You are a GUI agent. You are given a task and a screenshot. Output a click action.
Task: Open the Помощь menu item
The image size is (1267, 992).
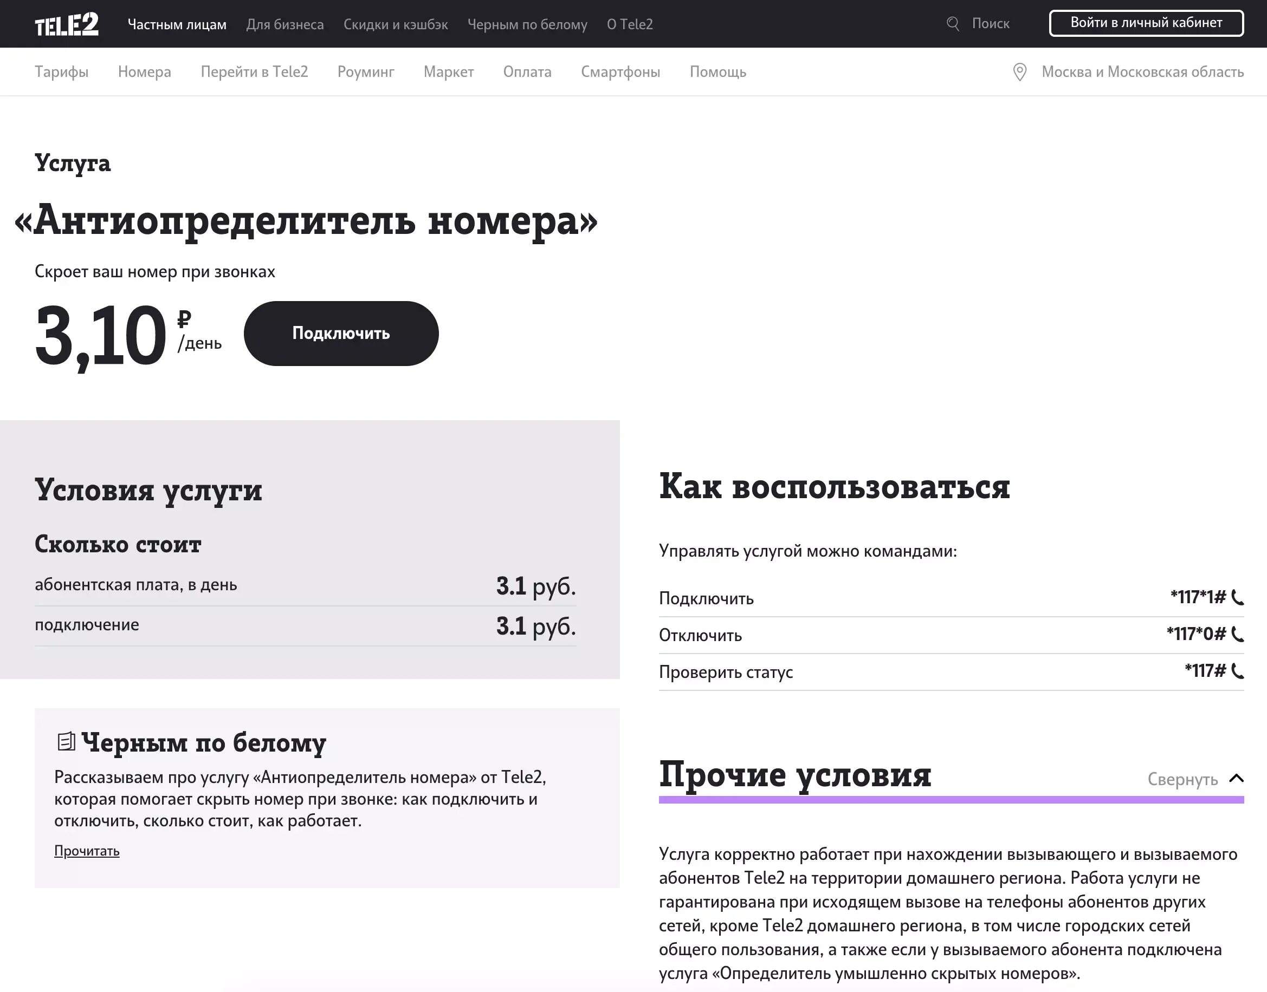tap(717, 72)
